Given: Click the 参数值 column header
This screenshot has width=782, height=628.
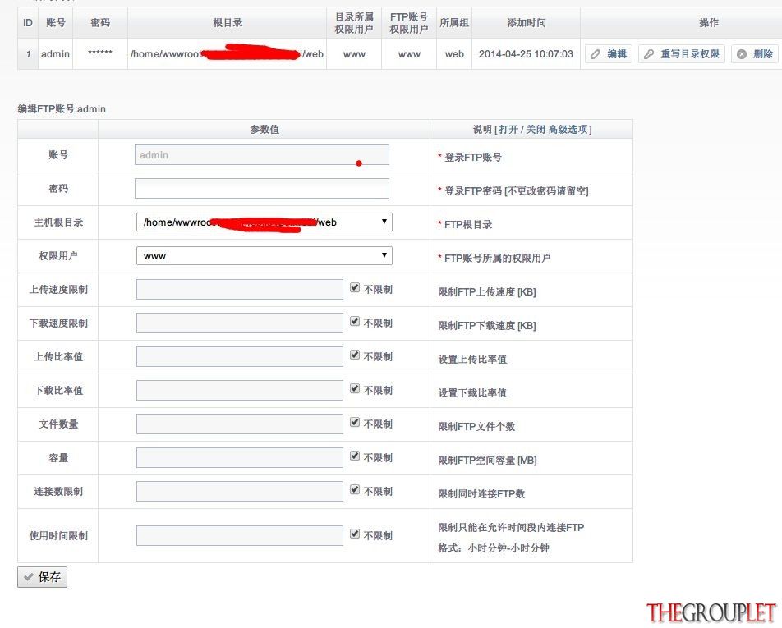Looking at the screenshot, I should (x=264, y=130).
